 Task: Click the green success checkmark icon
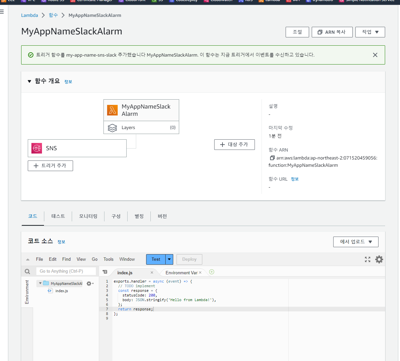coord(31,55)
